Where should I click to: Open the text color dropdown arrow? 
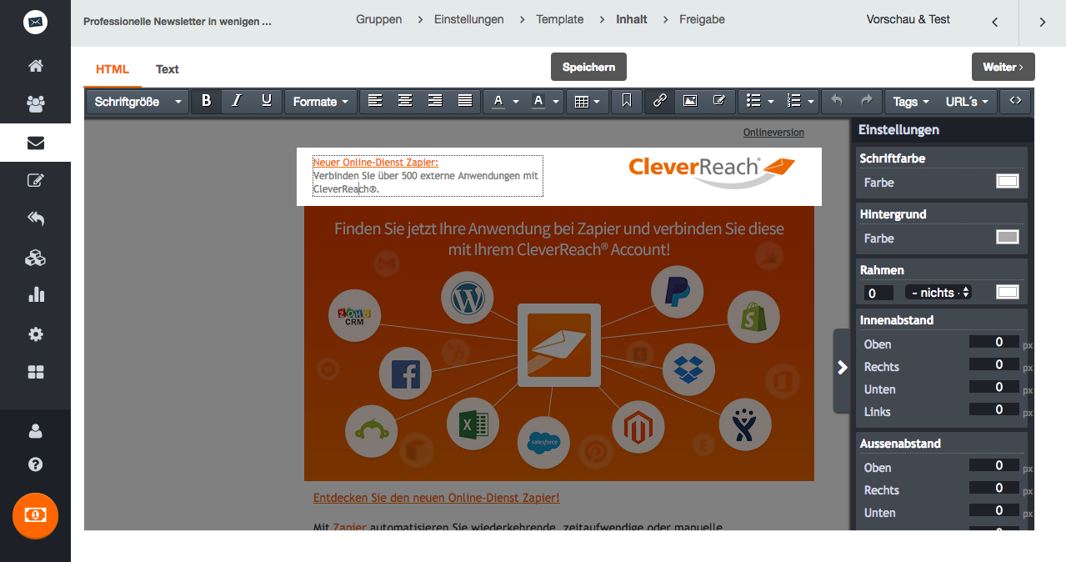click(x=516, y=102)
